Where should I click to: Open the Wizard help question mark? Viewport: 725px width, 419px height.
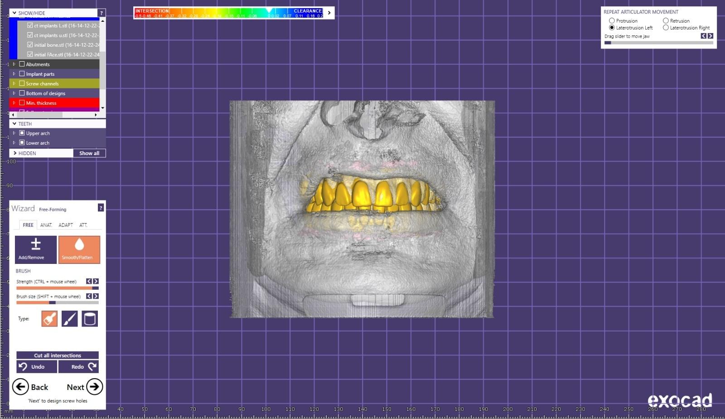101,208
